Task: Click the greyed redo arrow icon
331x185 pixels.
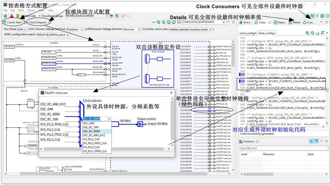Action: 128,16
